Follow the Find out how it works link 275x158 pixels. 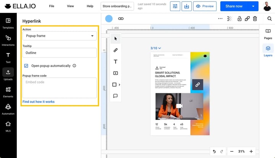coord(39,102)
